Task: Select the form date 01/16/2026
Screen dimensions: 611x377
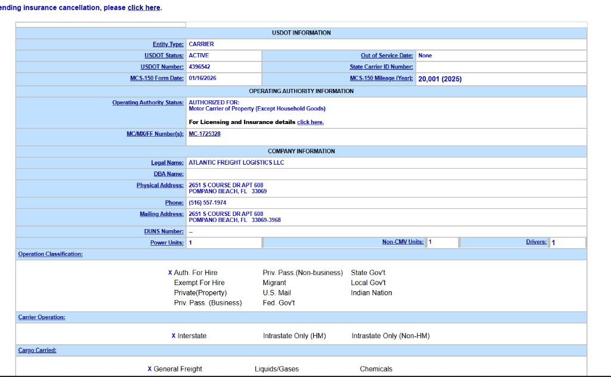Action: tap(202, 78)
